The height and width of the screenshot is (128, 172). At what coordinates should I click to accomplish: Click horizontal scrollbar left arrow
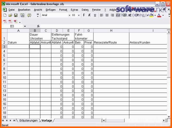[x=104, y=121]
